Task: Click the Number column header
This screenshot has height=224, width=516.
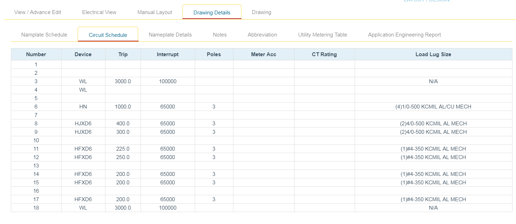Action: (x=36, y=54)
